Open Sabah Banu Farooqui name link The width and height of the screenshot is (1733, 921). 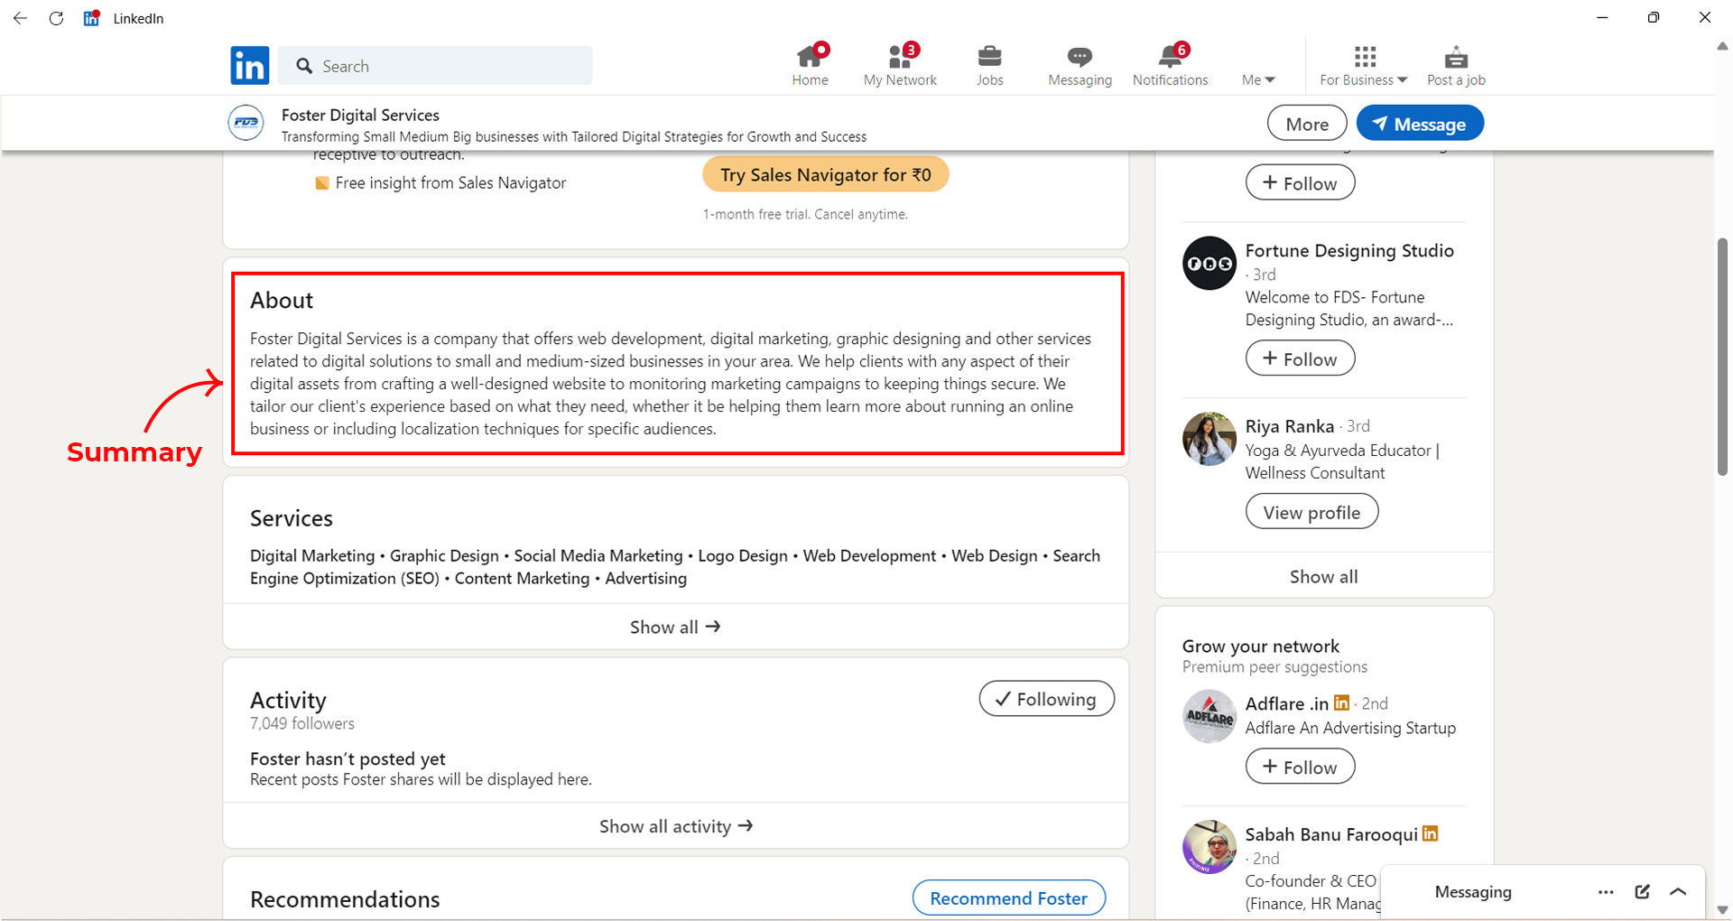tap(1331, 834)
